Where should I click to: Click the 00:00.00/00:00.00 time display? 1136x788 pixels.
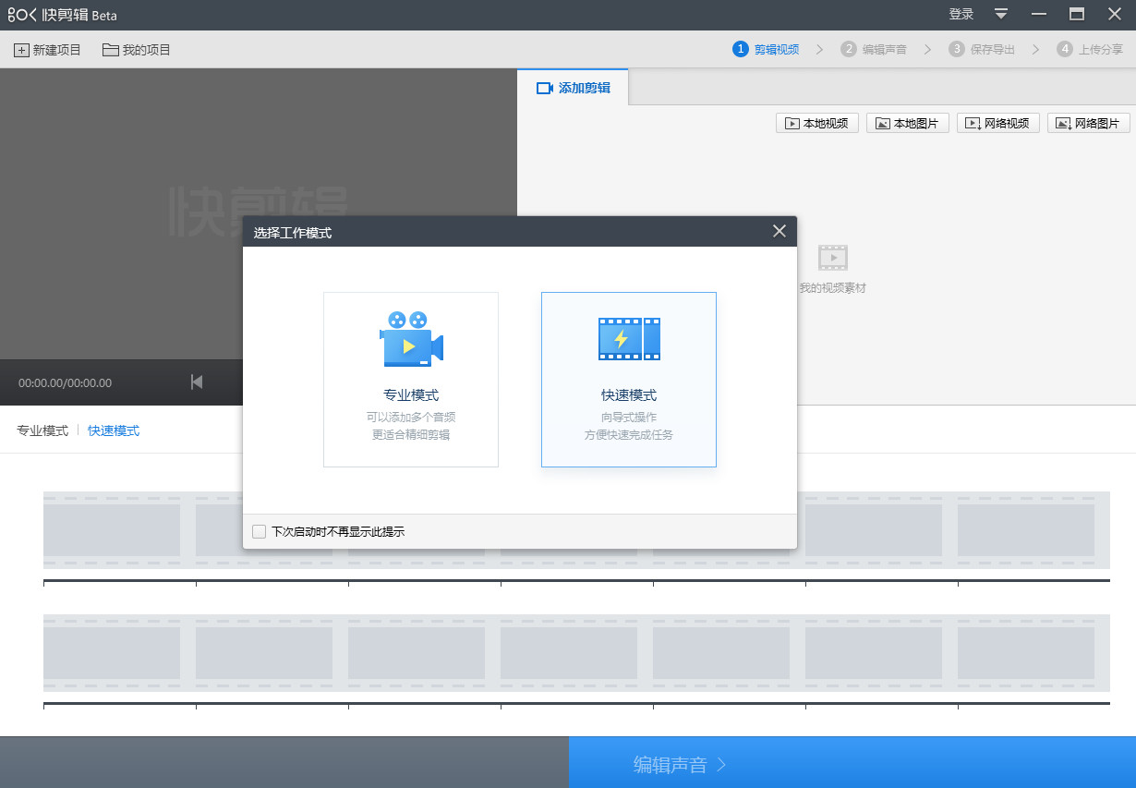65,382
